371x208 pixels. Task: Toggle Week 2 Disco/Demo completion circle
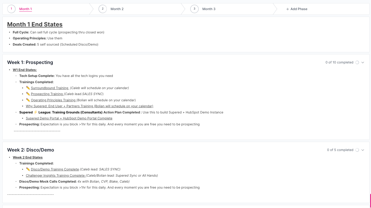(357, 150)
